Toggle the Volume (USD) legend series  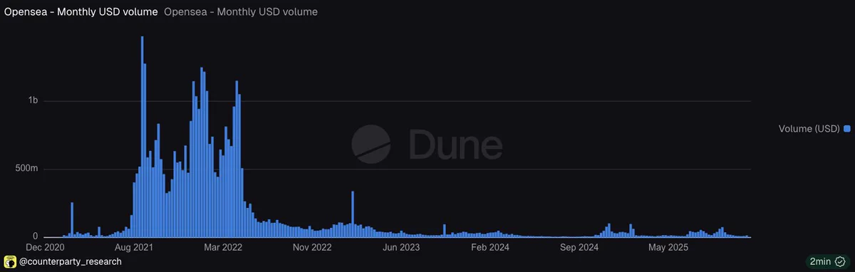tap(814, 129)
